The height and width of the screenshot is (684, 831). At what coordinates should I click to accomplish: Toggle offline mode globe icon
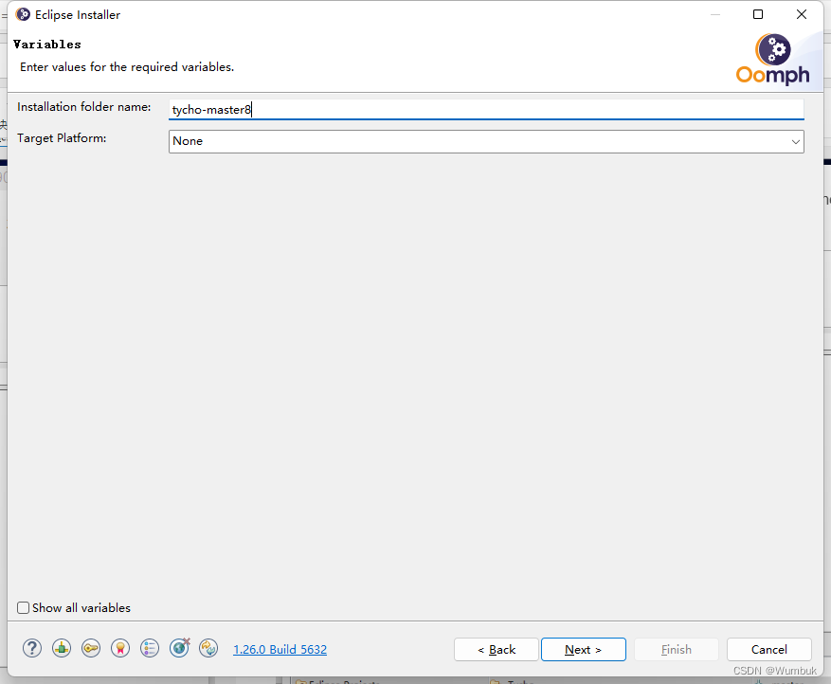180,647
